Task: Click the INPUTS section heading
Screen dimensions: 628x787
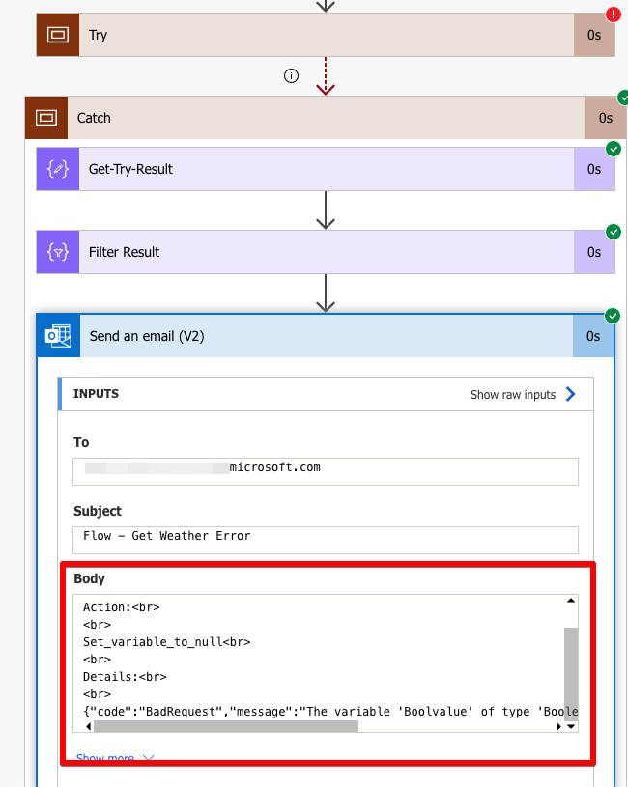Action: 96,394
